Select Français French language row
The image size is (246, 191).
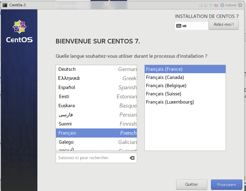click(x=96, y=133)
